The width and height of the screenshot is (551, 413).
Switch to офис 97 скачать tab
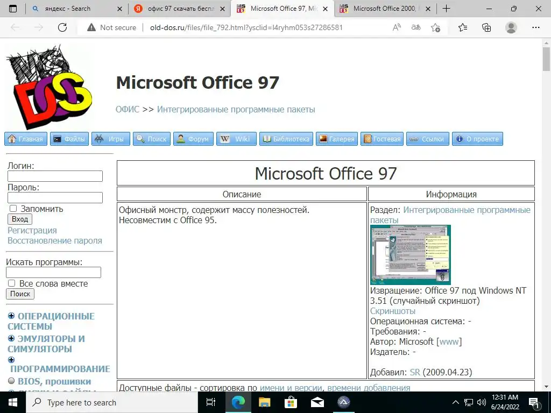click(x=180, y=9)
